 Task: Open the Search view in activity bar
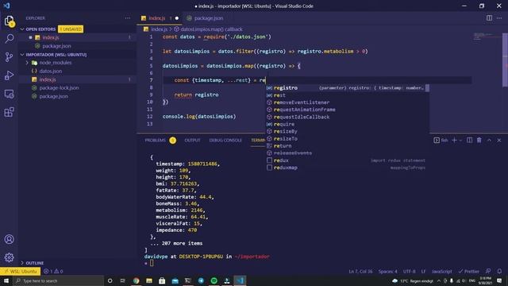pyautogui.click(x=9, y=39)
